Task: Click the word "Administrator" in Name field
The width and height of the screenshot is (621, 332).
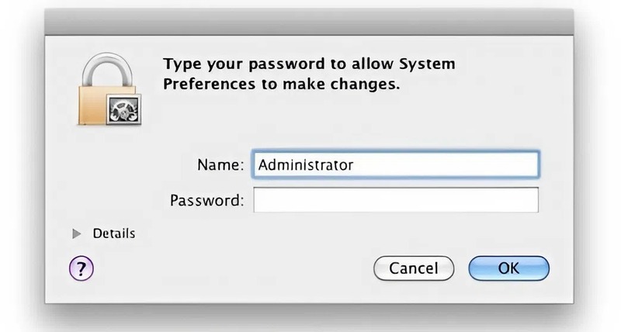Action: click(306, 164)
